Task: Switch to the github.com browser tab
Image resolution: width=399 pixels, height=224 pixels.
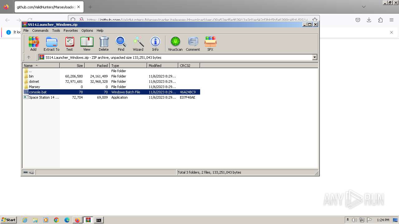Action: coord(46,7)
